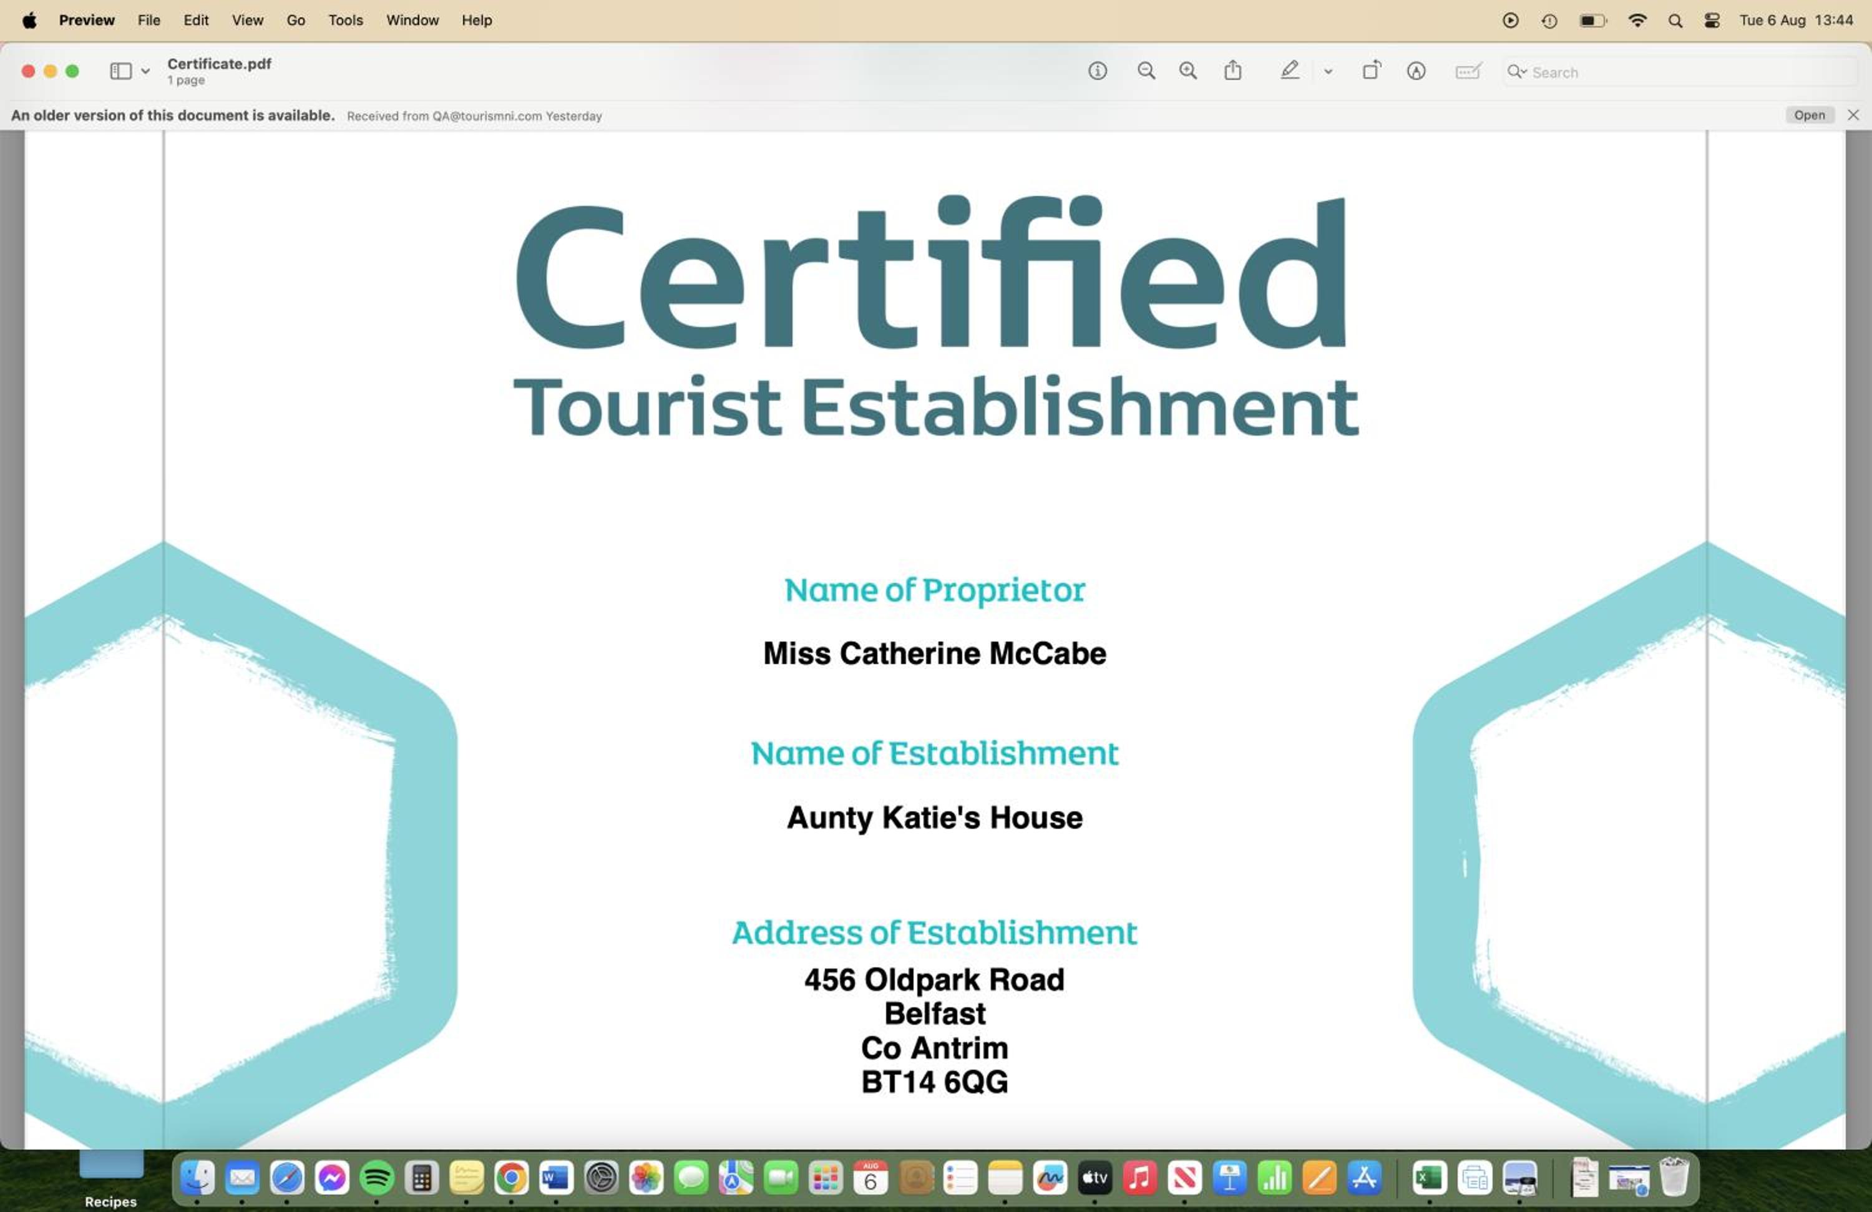Expand the sidebar view options chevron
Viewport: 1872px width, 1212px height.
click(145, 72)
